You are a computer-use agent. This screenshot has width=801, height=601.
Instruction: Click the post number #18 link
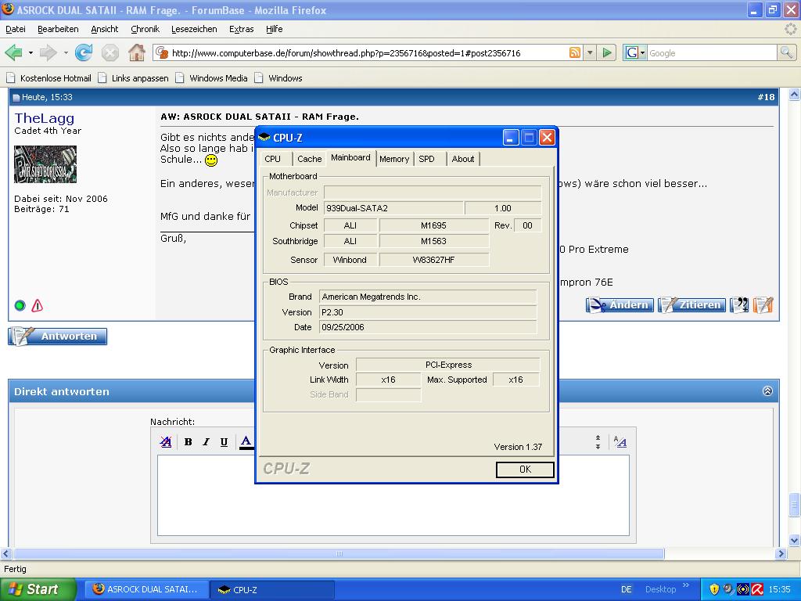(x=766, y=96)
